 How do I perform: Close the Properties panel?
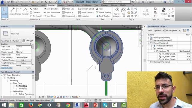pos(33,26)
